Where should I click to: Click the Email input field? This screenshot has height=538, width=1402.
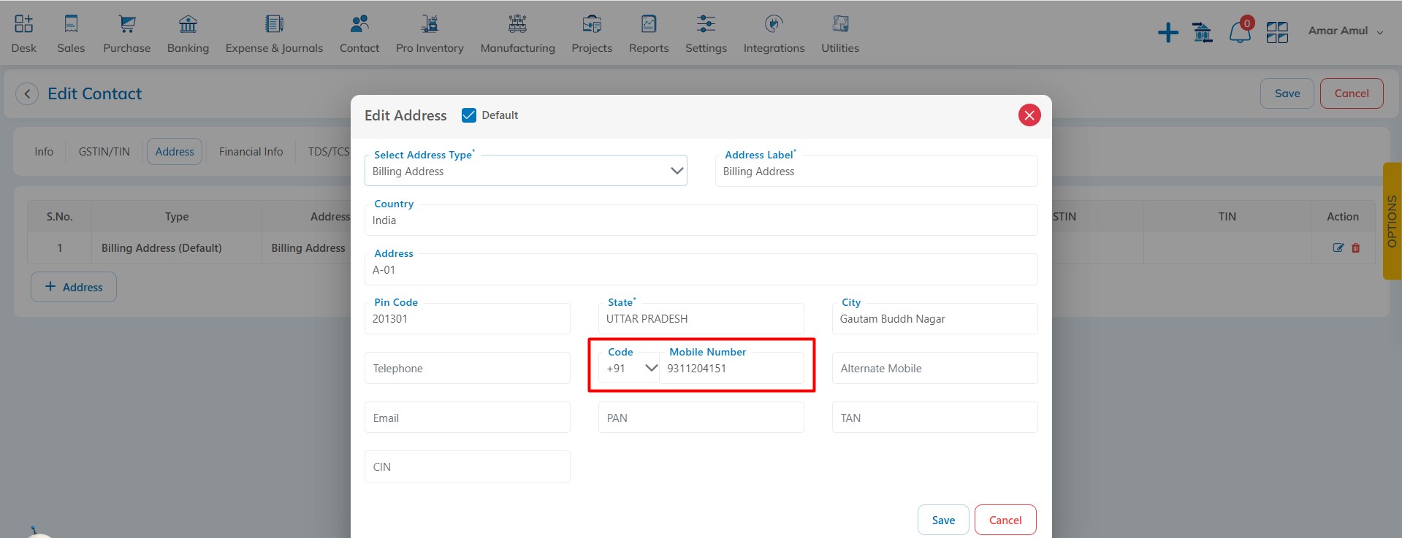coord(468,418)
